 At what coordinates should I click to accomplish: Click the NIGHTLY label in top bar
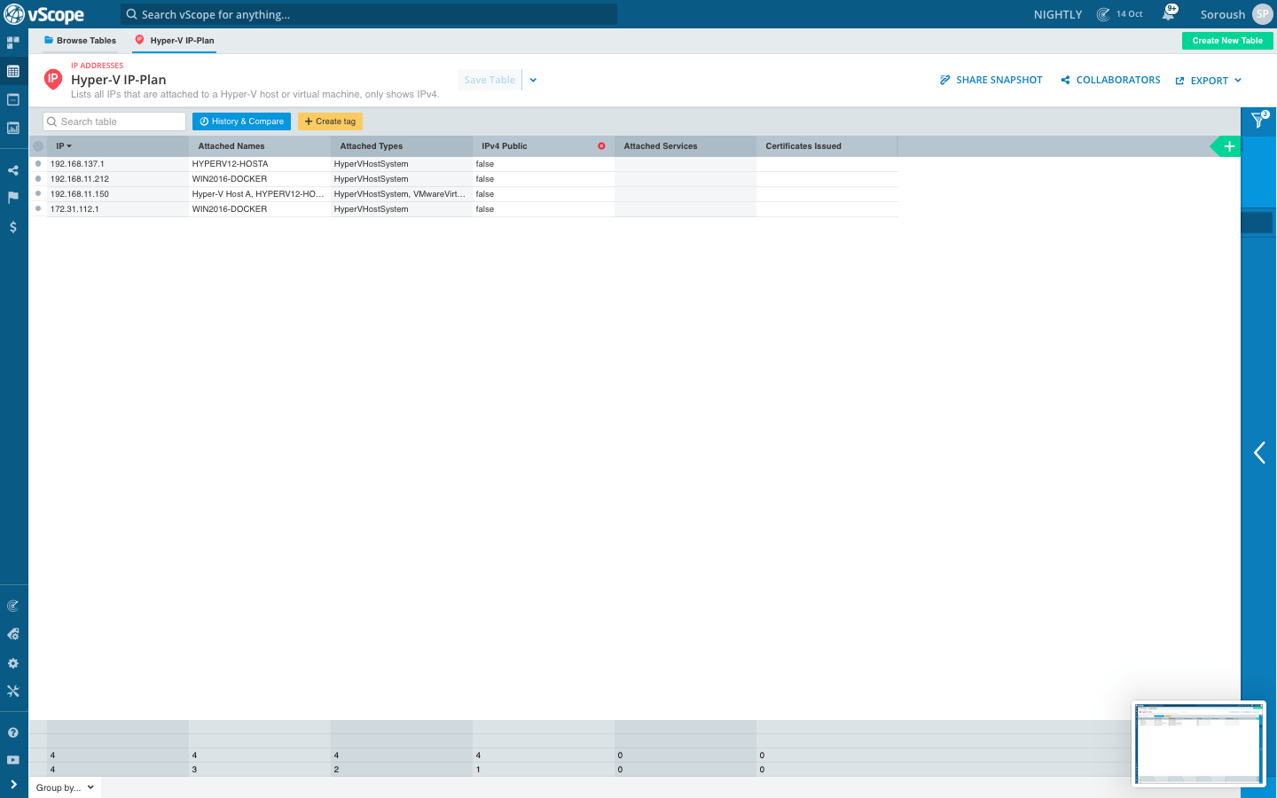click(x=1058, y=14)
